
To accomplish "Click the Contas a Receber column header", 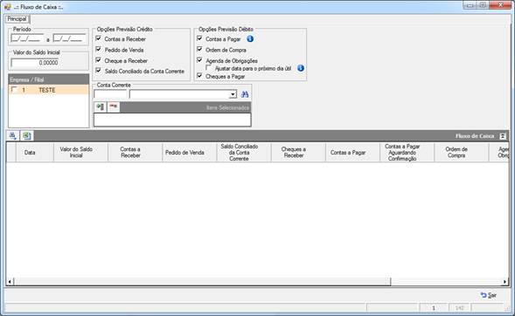I will point(135,153).
